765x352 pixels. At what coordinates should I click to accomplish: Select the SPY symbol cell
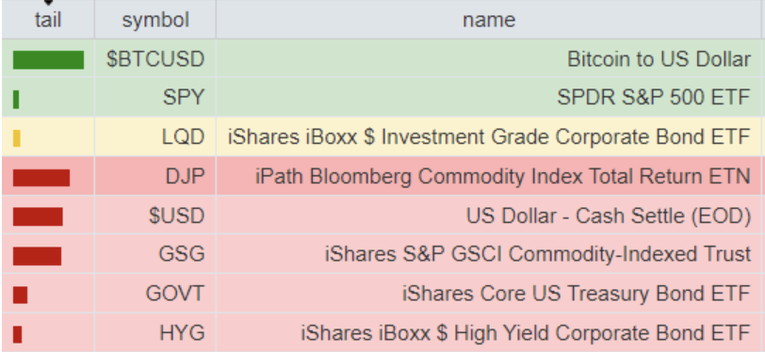[155, 98]
